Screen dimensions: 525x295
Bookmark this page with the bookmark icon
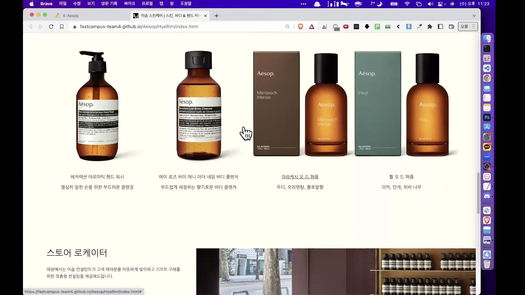(x=62, y=26)
